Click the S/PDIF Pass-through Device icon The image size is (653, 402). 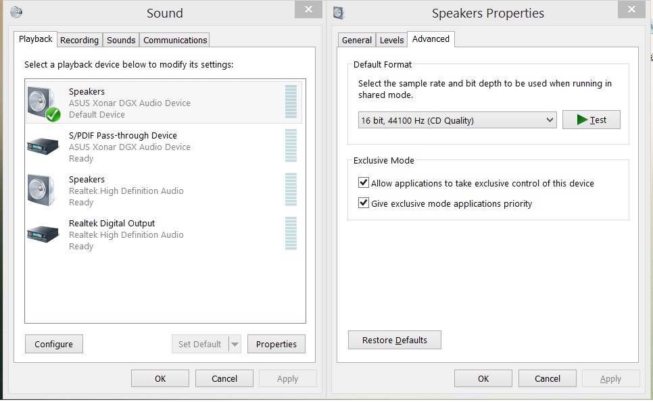pyautogui.click(x=42, y=145)
